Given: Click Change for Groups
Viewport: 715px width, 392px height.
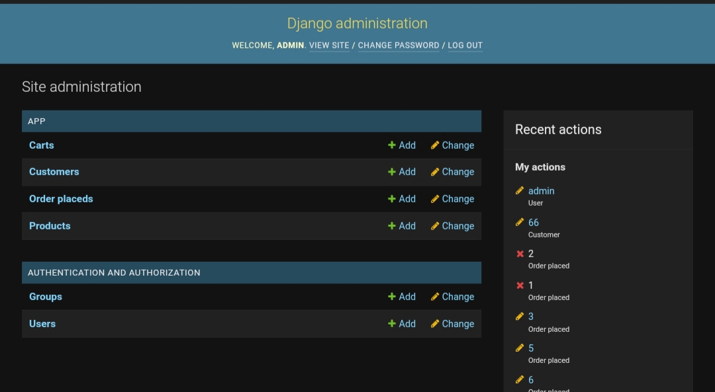Looking at the screenshot, I should click(x=452, y=296).
